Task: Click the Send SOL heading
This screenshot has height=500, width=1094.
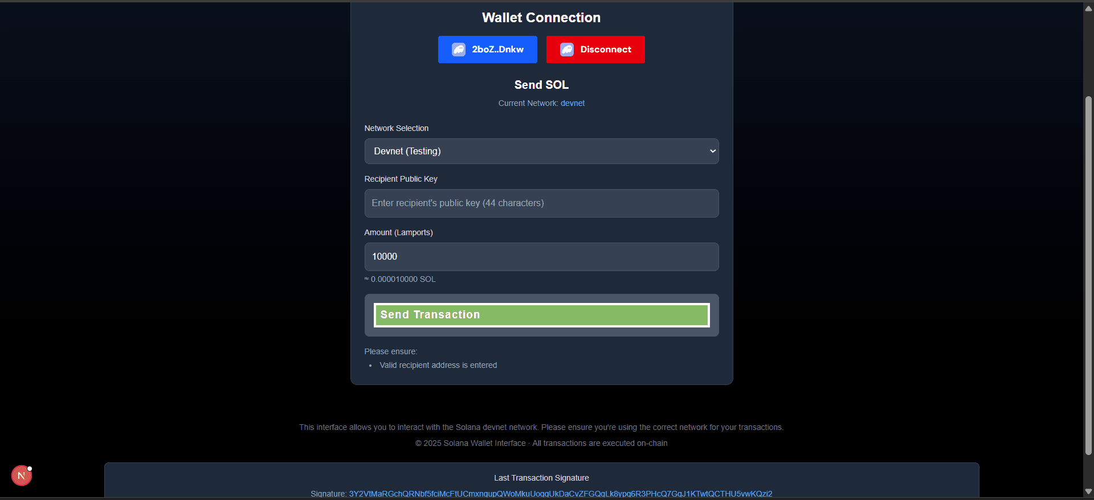Action: coord(541,85)
